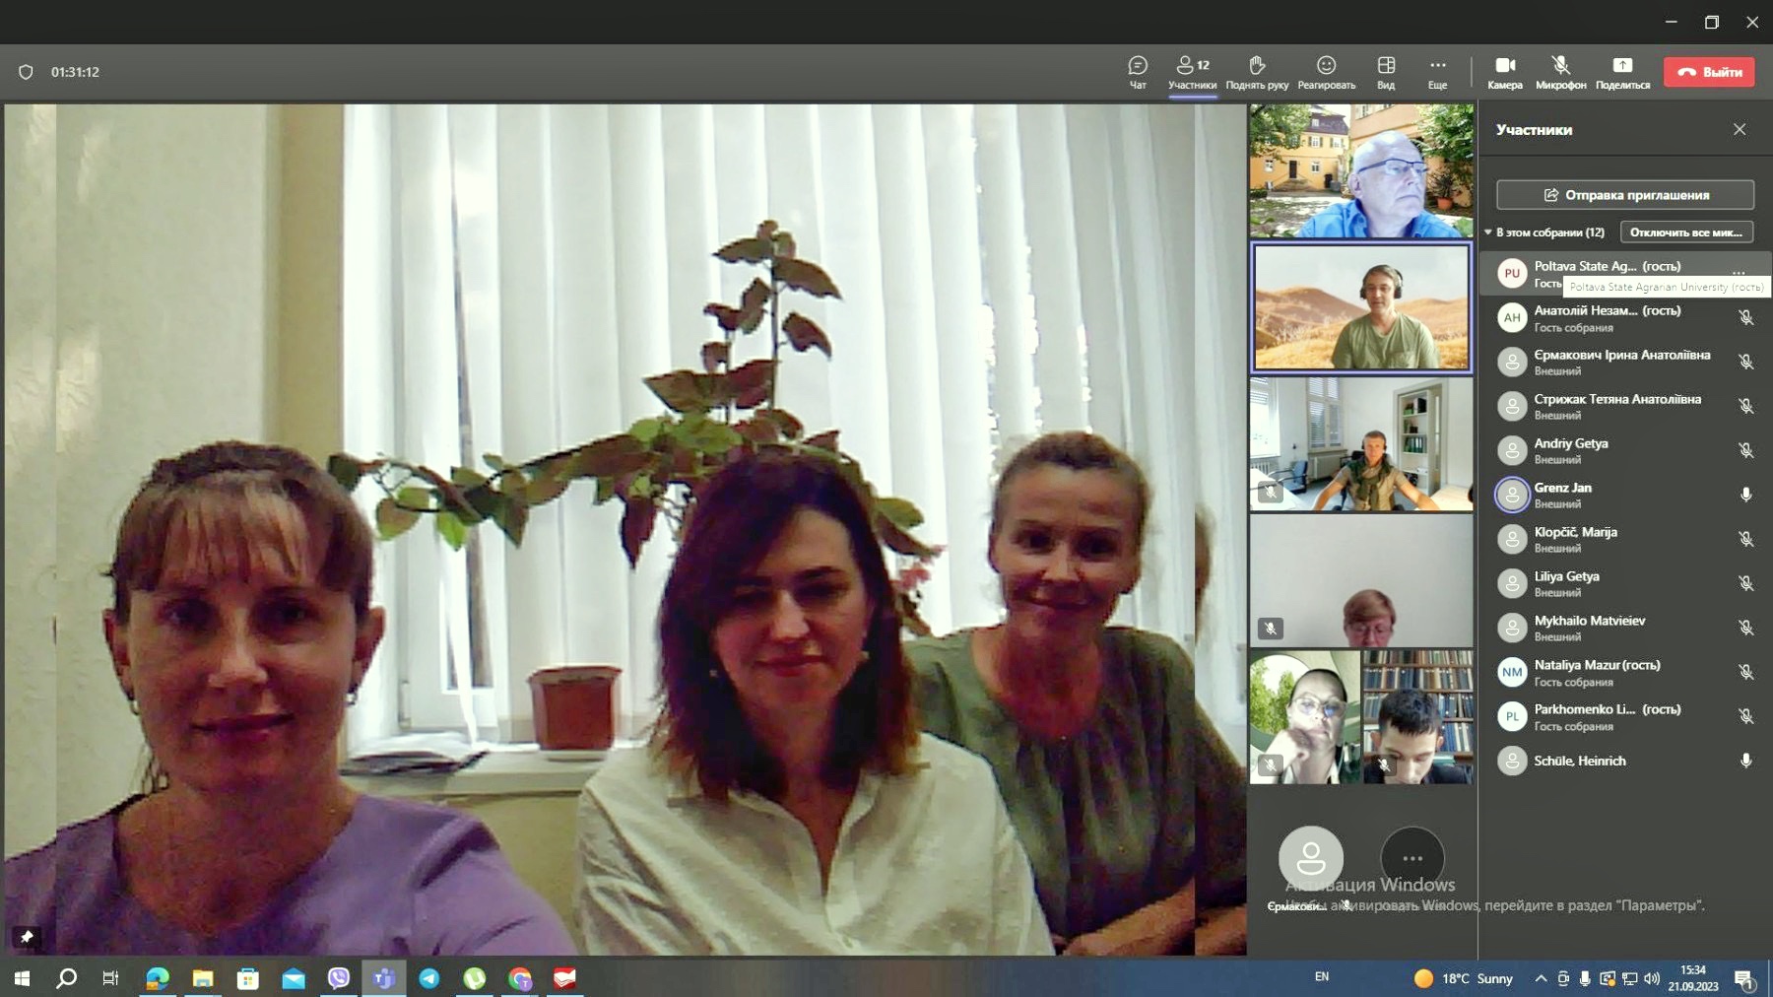Open Telegram from the taskbar

tap(429, 978)
